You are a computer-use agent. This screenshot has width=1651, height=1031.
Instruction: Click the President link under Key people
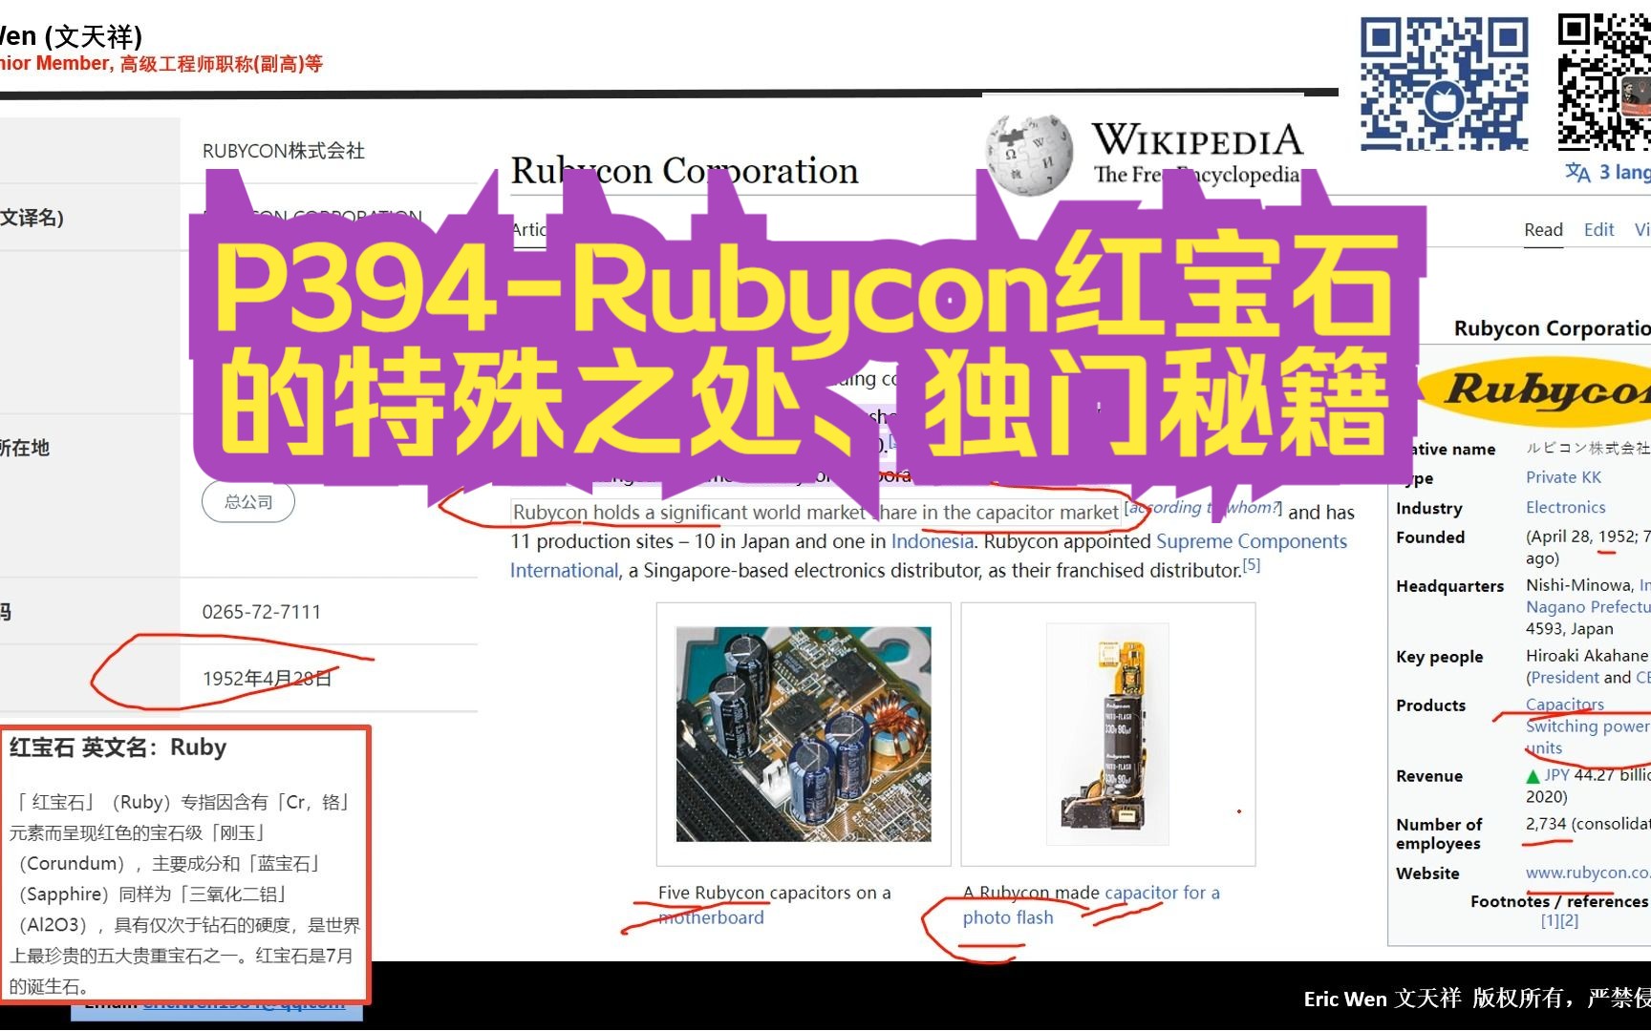point(1565,678)
